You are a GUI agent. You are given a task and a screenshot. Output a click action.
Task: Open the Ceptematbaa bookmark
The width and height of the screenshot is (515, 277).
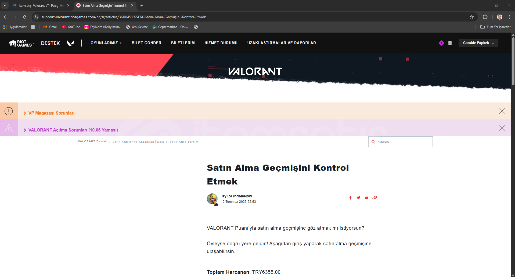[170, 27]
